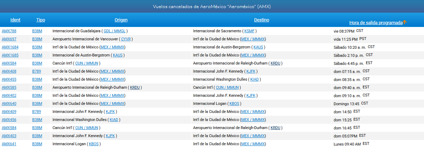This screenshot has width=424, height=148.
Task: Click KRDU origin link for AMX585
Action: point(135,87)
